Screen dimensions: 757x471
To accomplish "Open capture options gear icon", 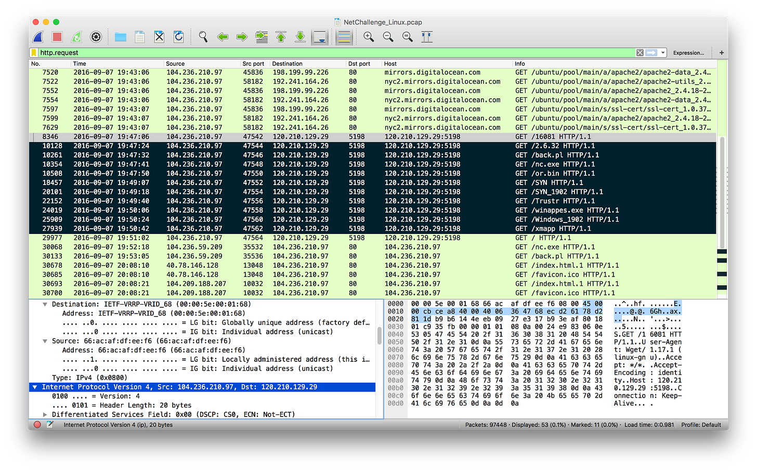I will (96, 37).
